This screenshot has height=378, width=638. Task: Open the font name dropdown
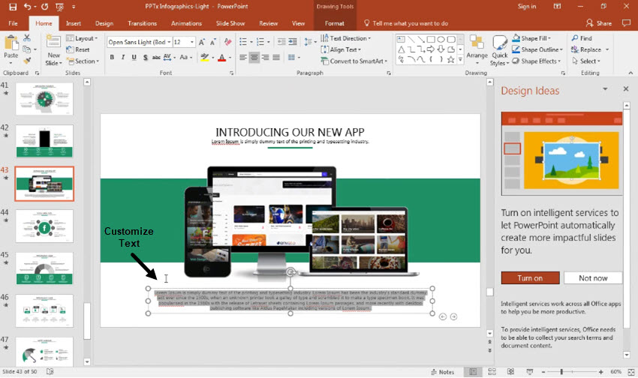click(169, 42)
